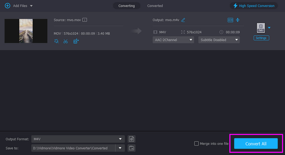Enable High Speed Conversion

pos(254,6)
